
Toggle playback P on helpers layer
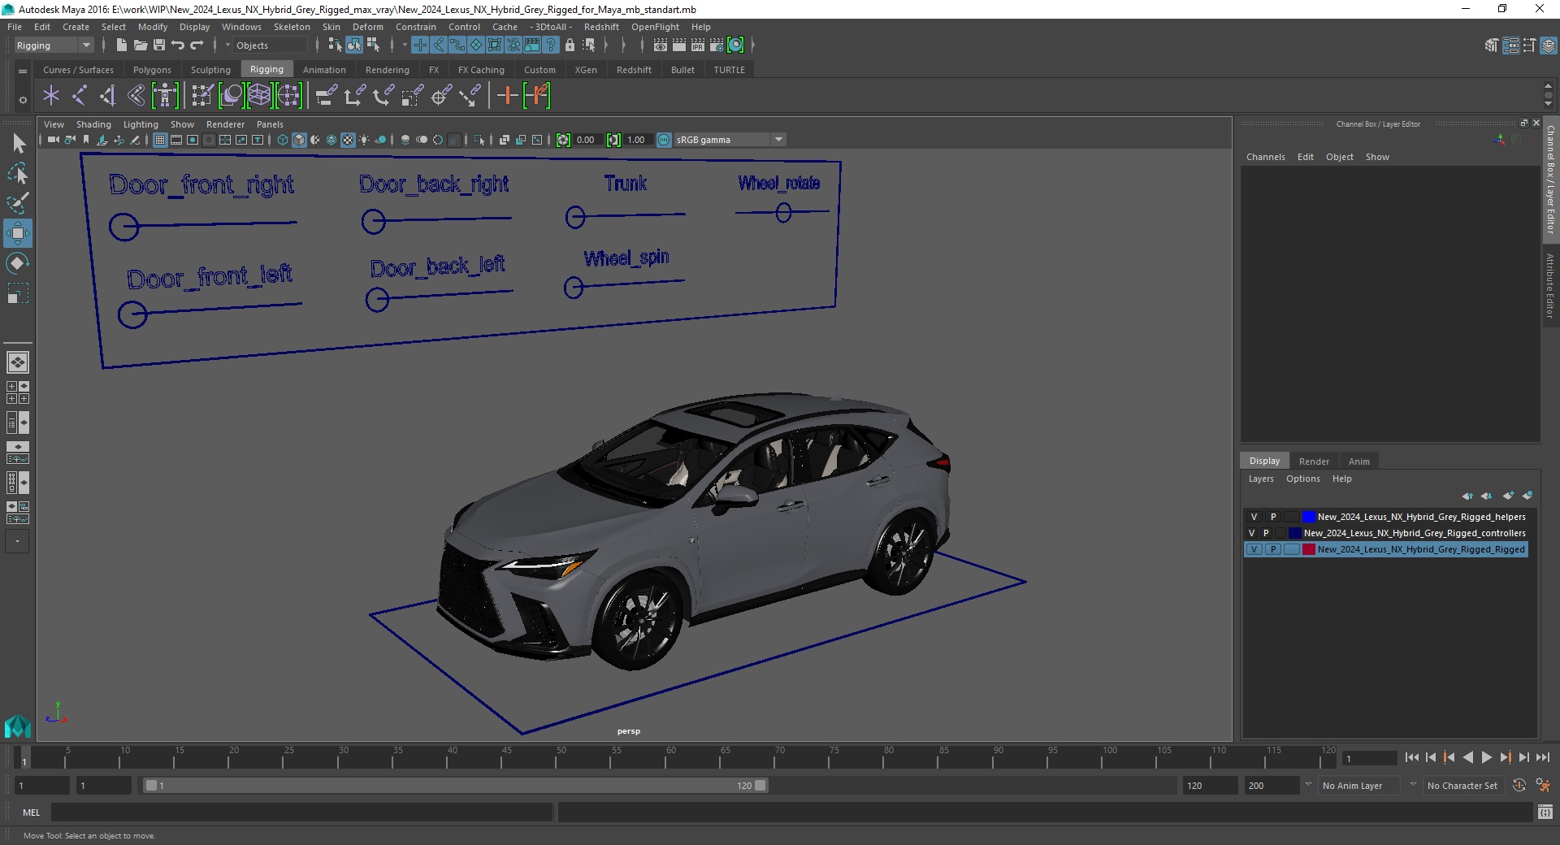[x=1273, y=517]
